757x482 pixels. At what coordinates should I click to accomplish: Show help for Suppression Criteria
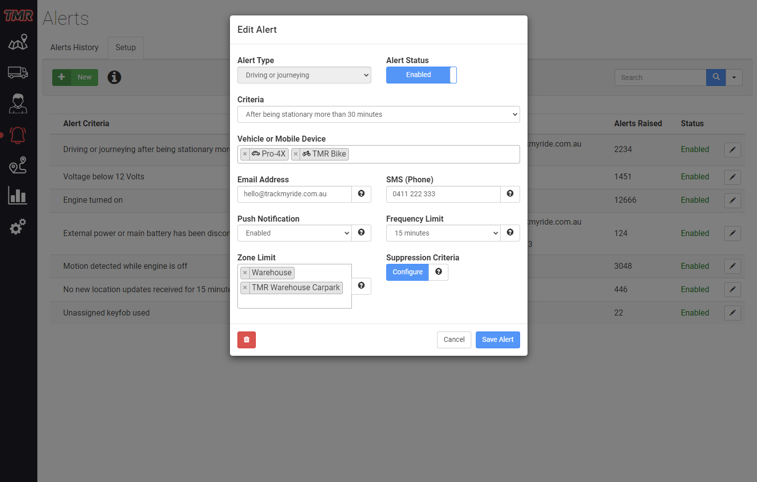(x=438, y=272)
